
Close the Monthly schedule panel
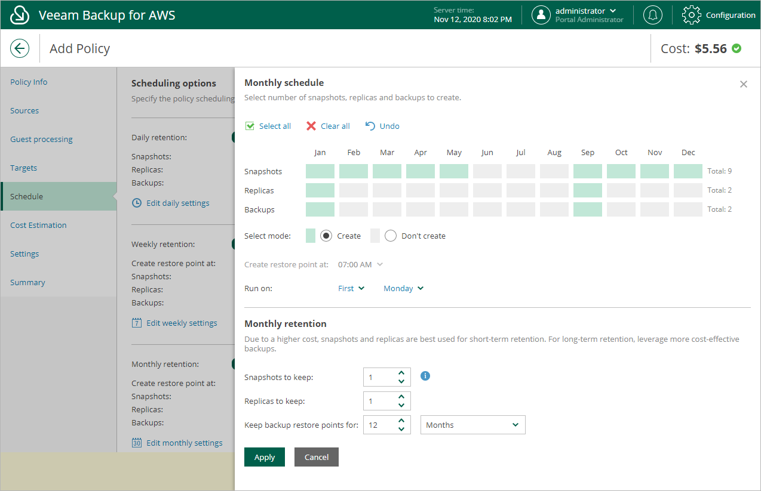coord(744,84)
